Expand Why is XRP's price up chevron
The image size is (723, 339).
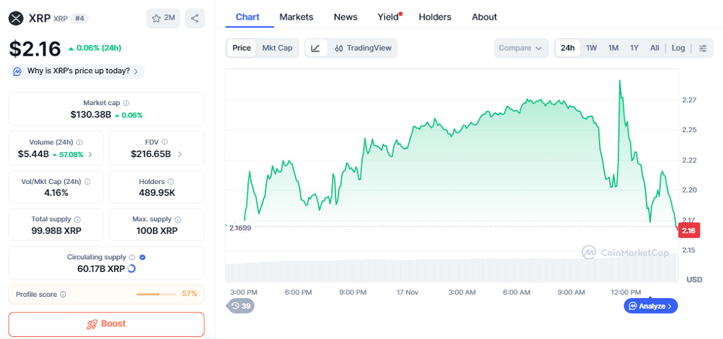[136, 71]
